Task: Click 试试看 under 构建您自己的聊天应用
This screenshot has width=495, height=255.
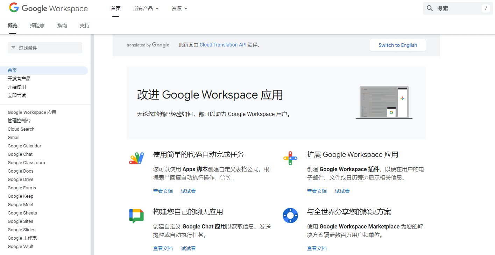Action: (x=189, y=248)
